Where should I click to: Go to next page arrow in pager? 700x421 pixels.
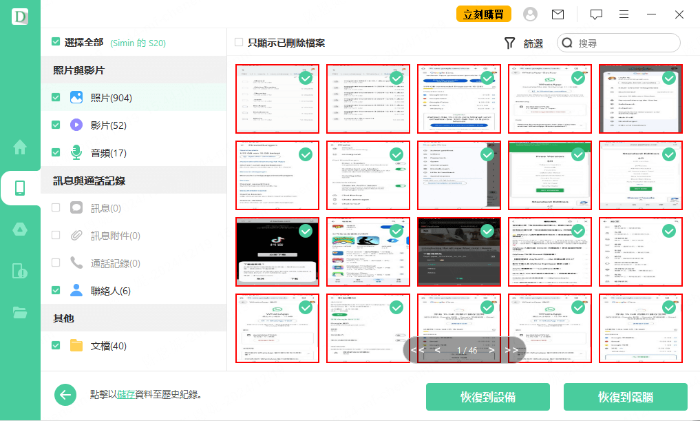pos(492,350)
